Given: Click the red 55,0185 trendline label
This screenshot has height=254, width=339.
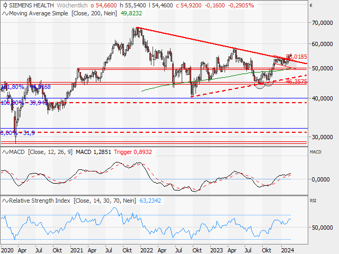Looking at the screenshot, I should click(x=297, y=57).
